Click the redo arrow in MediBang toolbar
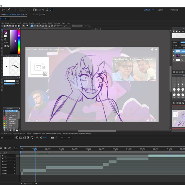This screenshot has height=185, width=185. pos(27,26)
